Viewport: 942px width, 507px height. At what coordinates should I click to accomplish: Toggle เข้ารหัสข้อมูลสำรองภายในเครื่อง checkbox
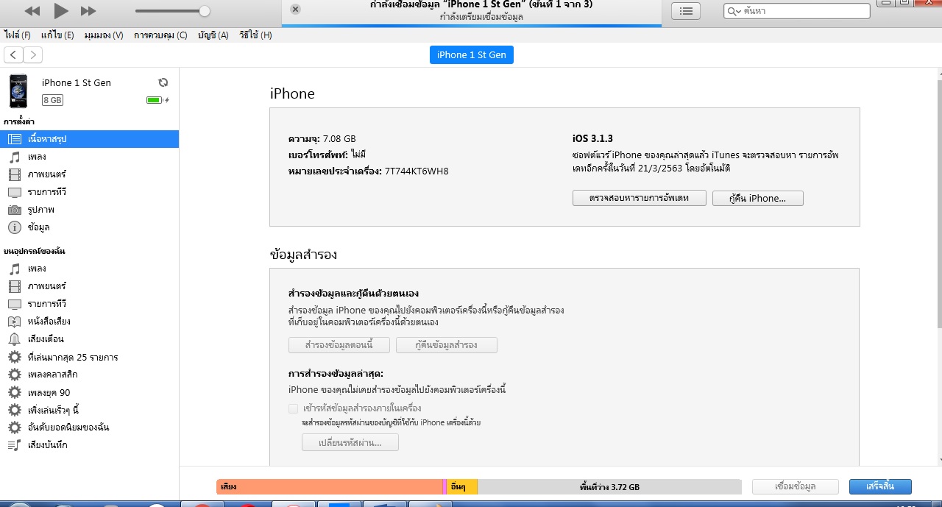coord(294,408)
